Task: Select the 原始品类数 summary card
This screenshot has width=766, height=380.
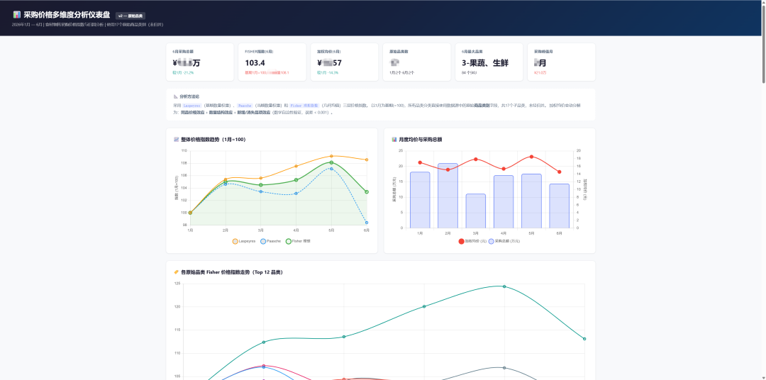Action: tap(417, 62)
